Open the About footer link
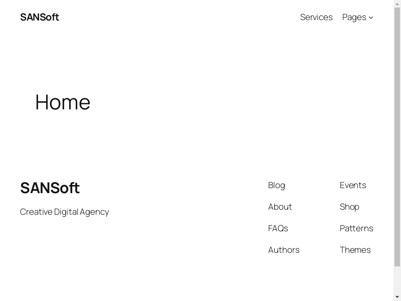The image size is (401, 301). pyautogui.click(x=280, y=207)
